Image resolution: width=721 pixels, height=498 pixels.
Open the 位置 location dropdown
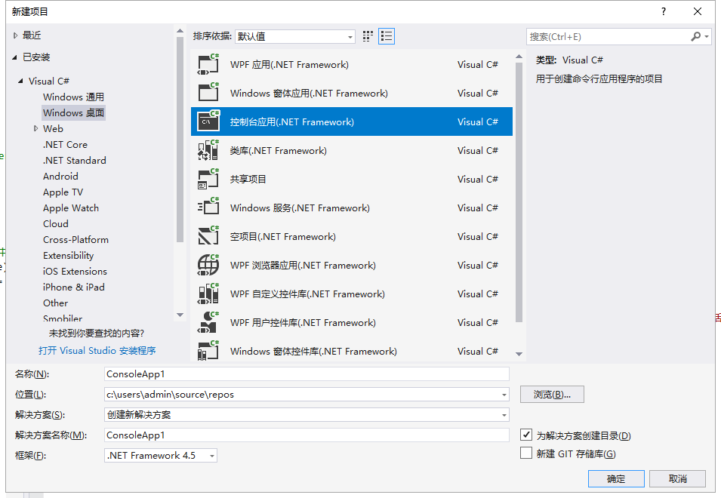[504, 394]
